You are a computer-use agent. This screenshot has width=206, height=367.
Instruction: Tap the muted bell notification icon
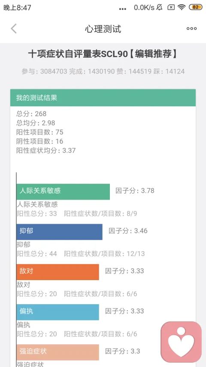pyautogui.click(x=159, y=7)
